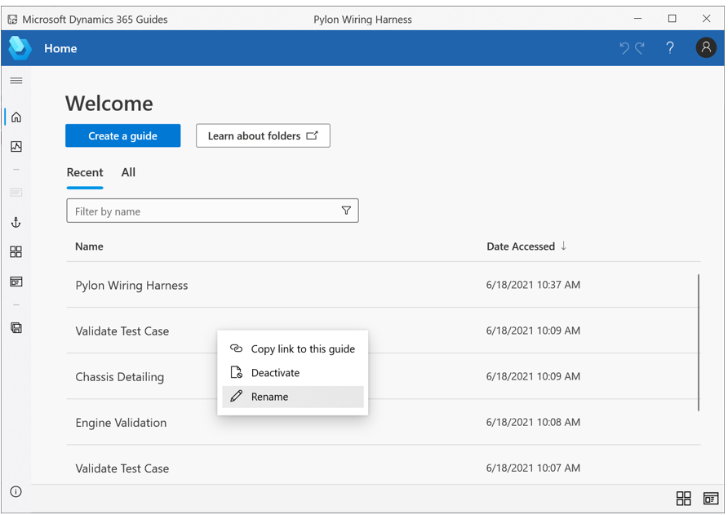Open the hamburger navigation menu
Viewport: 728px width, 515px height.
pos(16,81)
